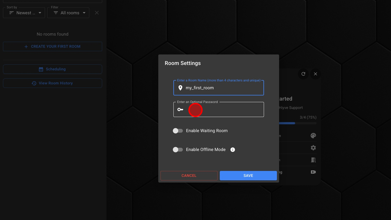Click Create Your First Room button
Viewport: 391px width, 220px height.
point(53,46)
